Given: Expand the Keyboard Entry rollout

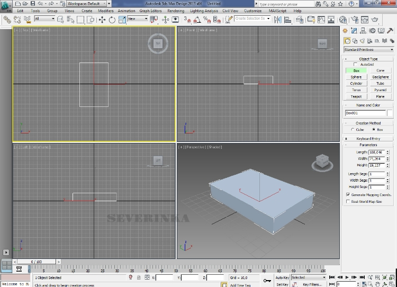Looking at the screenshot, I should click(368, 138).
